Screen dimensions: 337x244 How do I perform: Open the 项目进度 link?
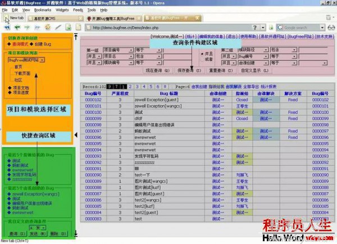pos(21,93)
